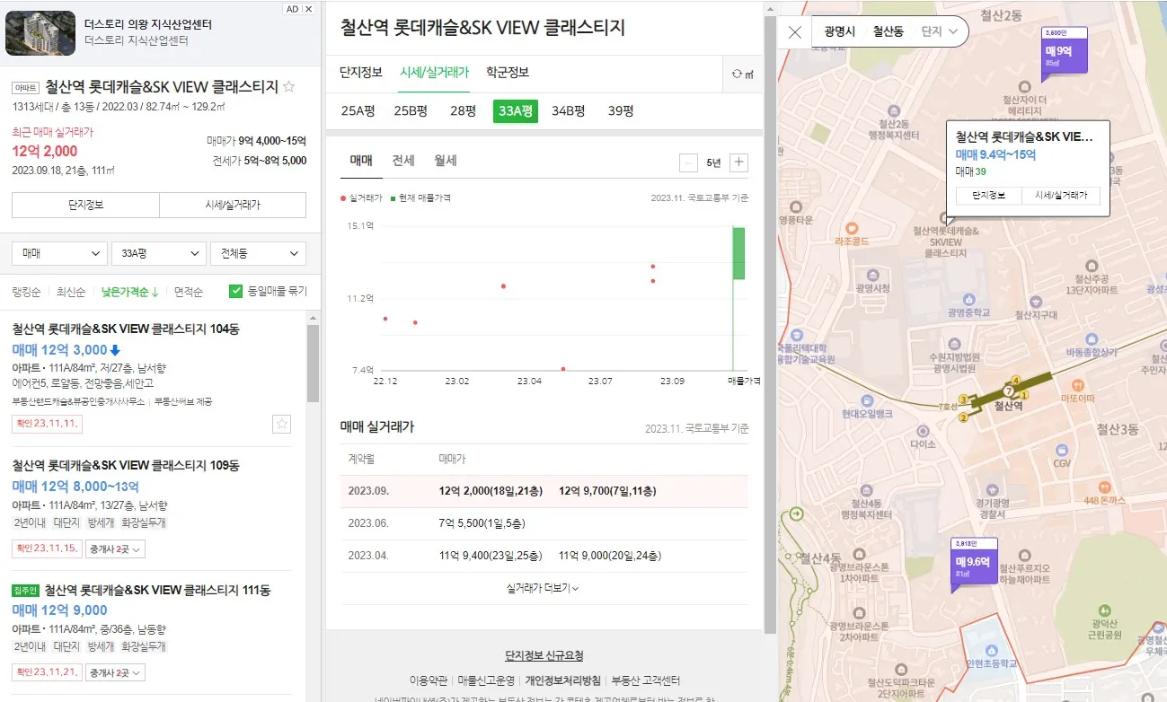Click the refresh/㎡ unit toggle icon
Viewport: 1167px width, 702px height.
click(x=742, y=75)
